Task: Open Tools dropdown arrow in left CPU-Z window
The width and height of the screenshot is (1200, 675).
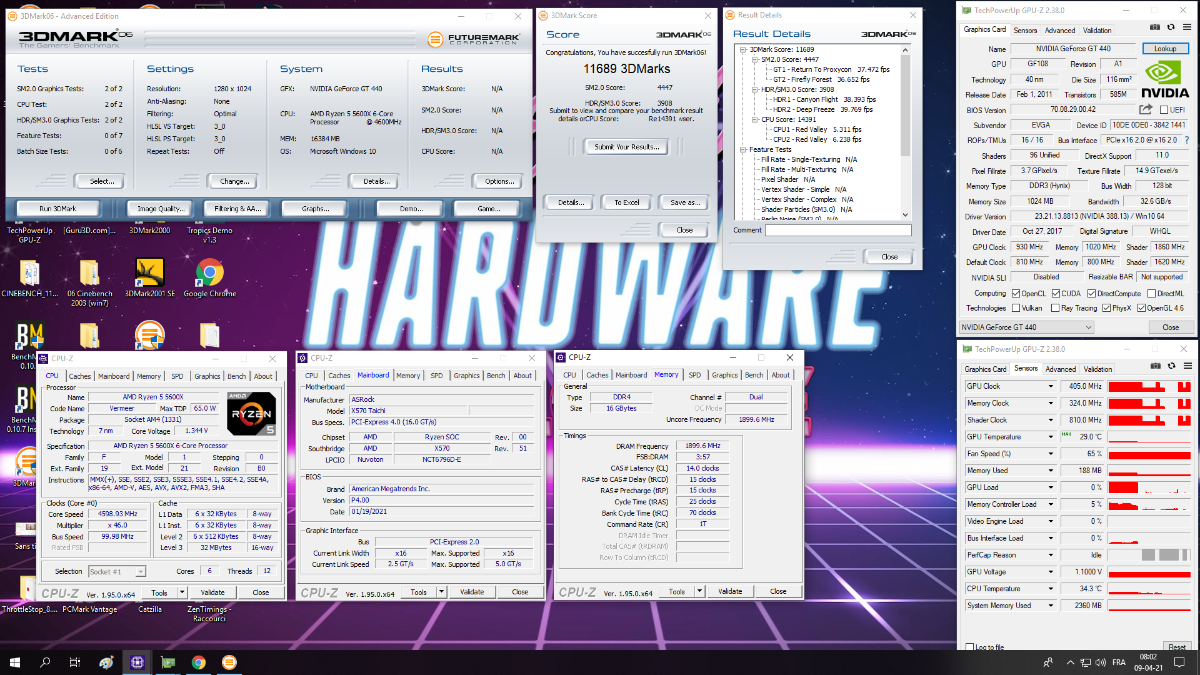Action: coord(182,592)
